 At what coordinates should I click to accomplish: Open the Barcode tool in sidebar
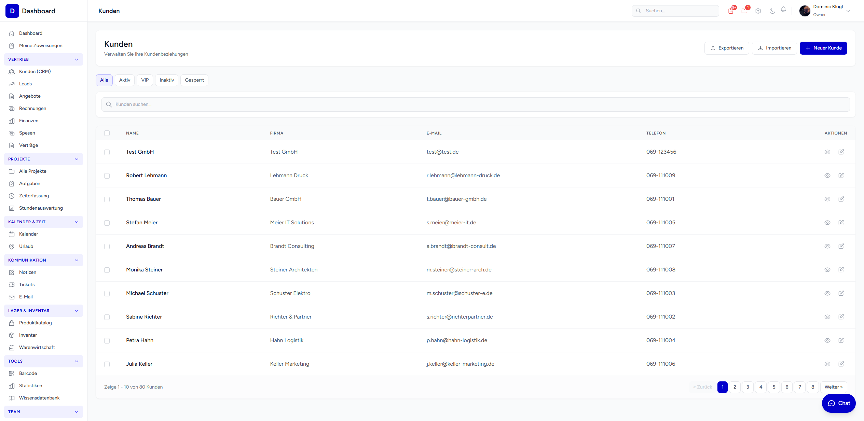(x=28, y=373)
